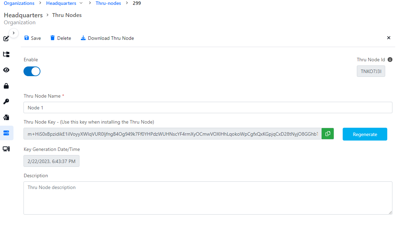Open the padlock icon in sidebar
Viewport: 399px width, 225px height.
6,86
